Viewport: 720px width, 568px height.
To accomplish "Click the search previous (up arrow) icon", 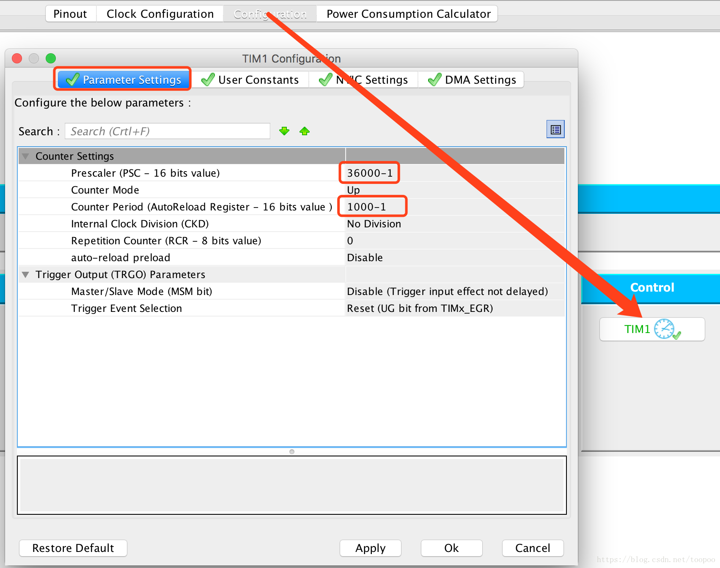I will coord(305,131).
